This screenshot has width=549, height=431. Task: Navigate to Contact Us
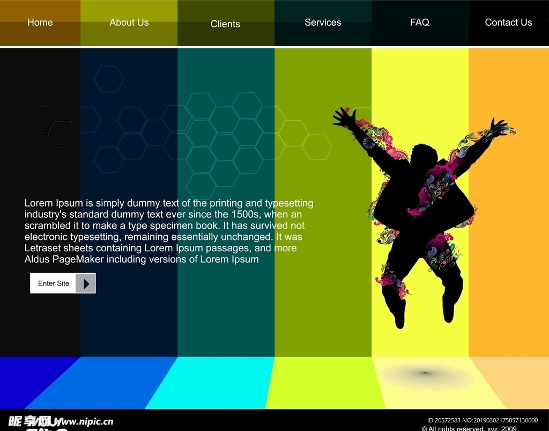point(508,23)
